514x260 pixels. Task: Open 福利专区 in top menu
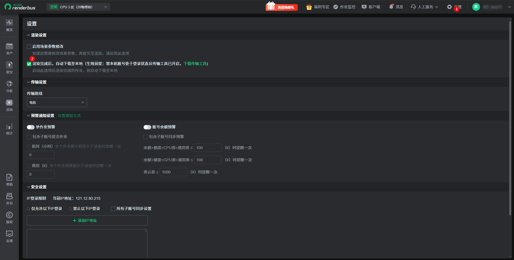(x=322, y=7)
